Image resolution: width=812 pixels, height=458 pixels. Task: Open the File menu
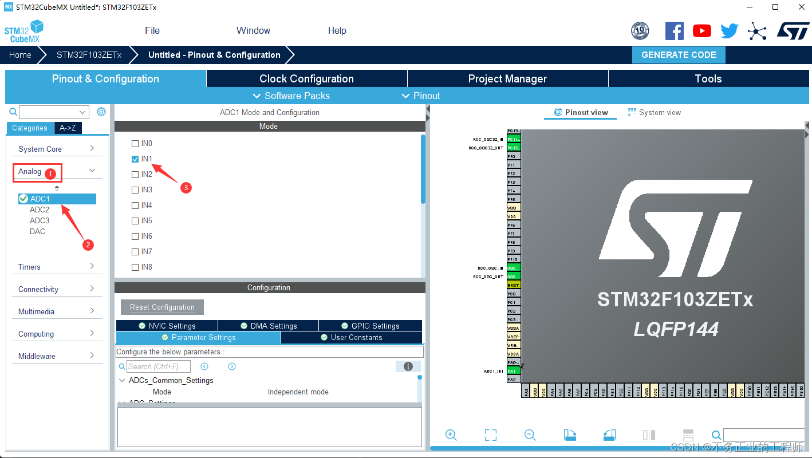click(152, 31)
